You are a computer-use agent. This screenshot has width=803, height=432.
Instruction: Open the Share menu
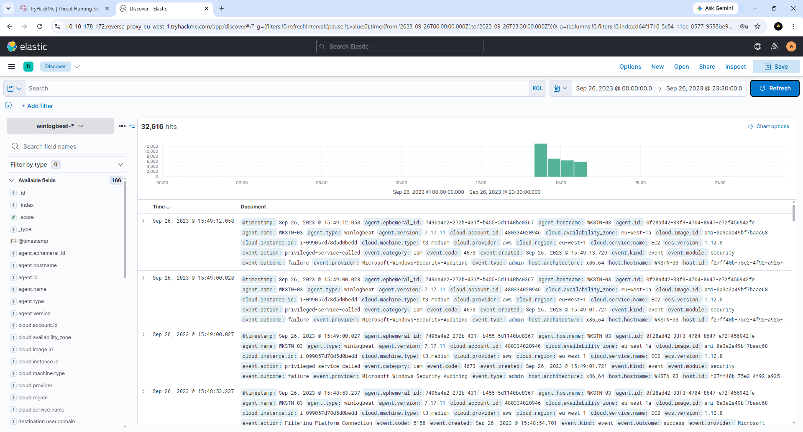707,67
